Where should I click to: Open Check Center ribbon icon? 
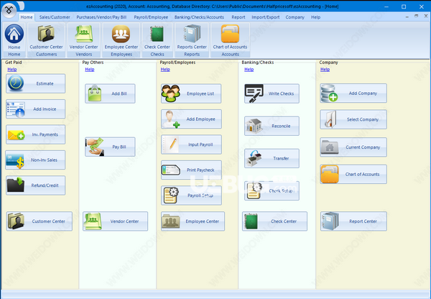pos(157,37)
